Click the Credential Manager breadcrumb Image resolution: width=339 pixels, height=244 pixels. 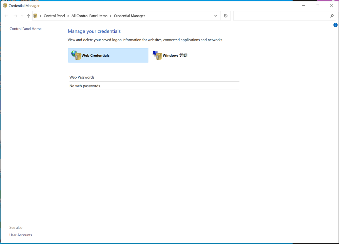pos(129,16)
